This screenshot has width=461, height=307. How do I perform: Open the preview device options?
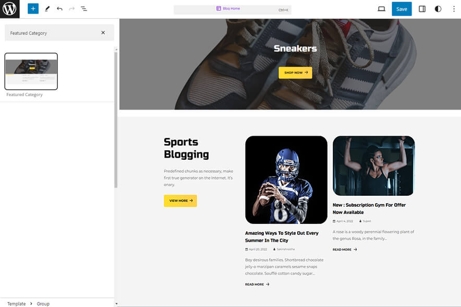[x=381, y=9]
